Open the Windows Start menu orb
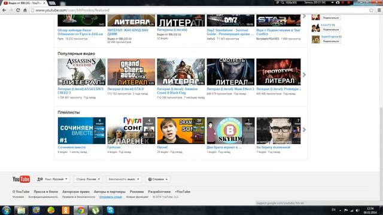The width and height of the screenshot is (383, 215). click(x=7, y=210)
